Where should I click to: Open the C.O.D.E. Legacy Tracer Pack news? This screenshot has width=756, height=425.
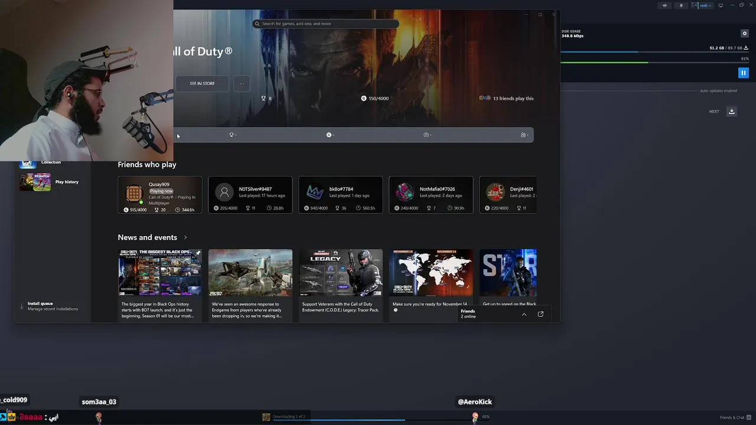tap(340, 273)
